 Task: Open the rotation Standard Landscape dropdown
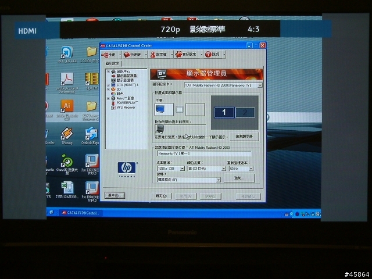click(x=189, y=180)
